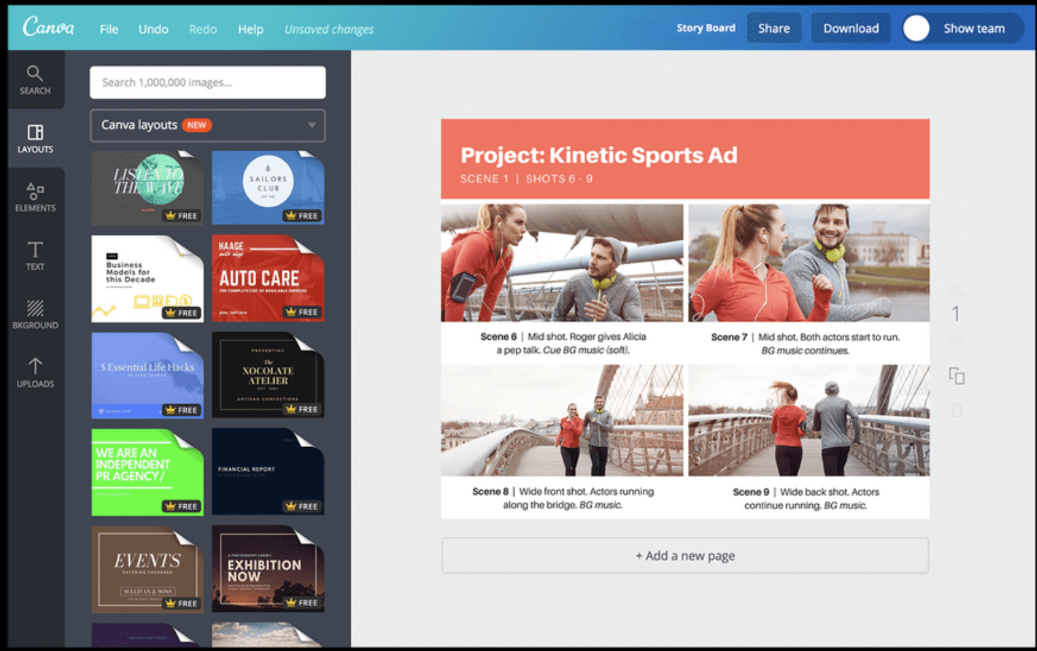The height and width of the screenshot is (651, 1037).
Task: Click the NEW badge beside Canva layouts
Action: tap(197, 125)
